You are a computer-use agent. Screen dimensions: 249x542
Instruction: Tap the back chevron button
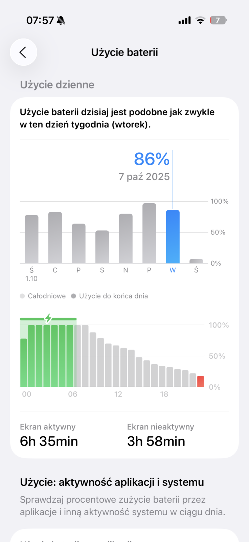[x=23, y=52]
